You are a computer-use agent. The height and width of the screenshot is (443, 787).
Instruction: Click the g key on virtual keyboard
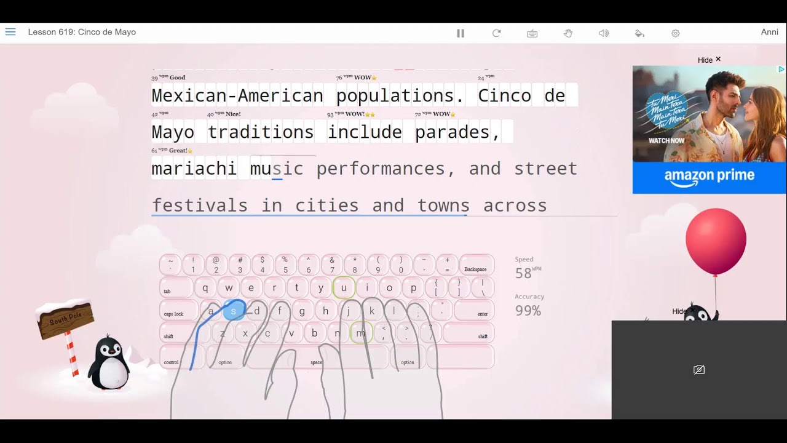[302, 311]
